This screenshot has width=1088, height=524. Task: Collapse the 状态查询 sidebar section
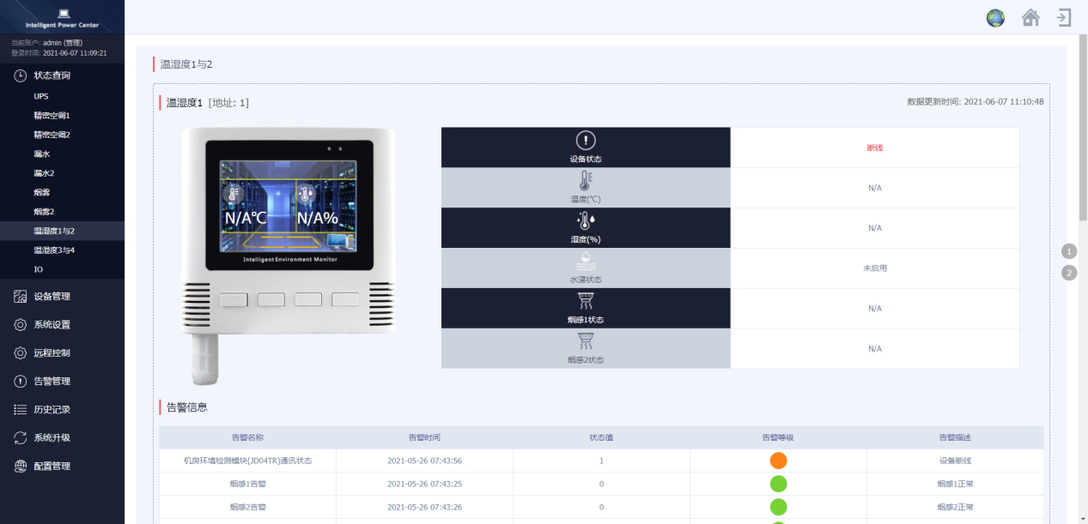(x=52, y=75)
